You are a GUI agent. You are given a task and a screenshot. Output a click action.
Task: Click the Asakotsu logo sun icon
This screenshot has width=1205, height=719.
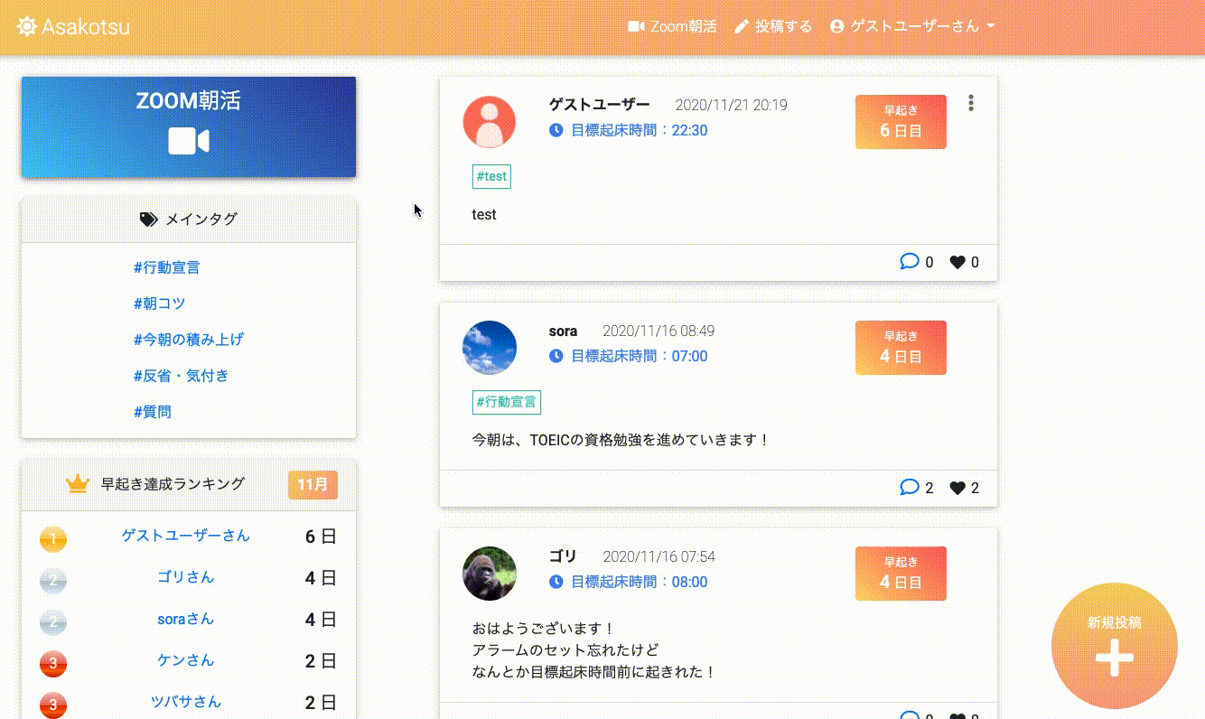click(27, 26)
